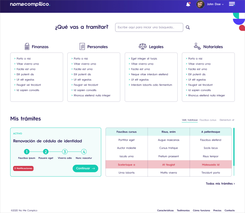The image size is (245, 213).
Task: Expand the John Doe user dropdown
Action: pyautogui.click(x=216, y=4)
